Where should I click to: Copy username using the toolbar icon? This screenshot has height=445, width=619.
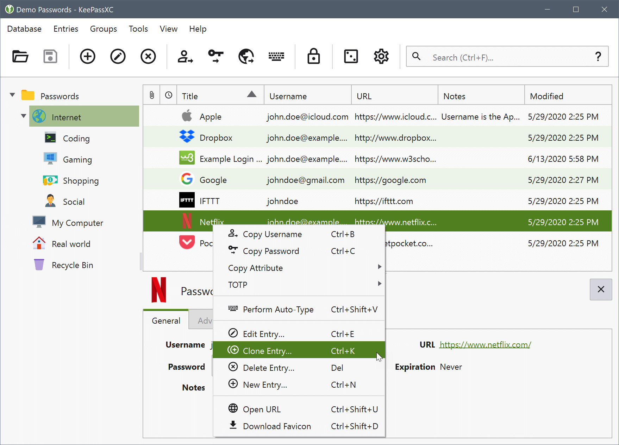(185, 56)
